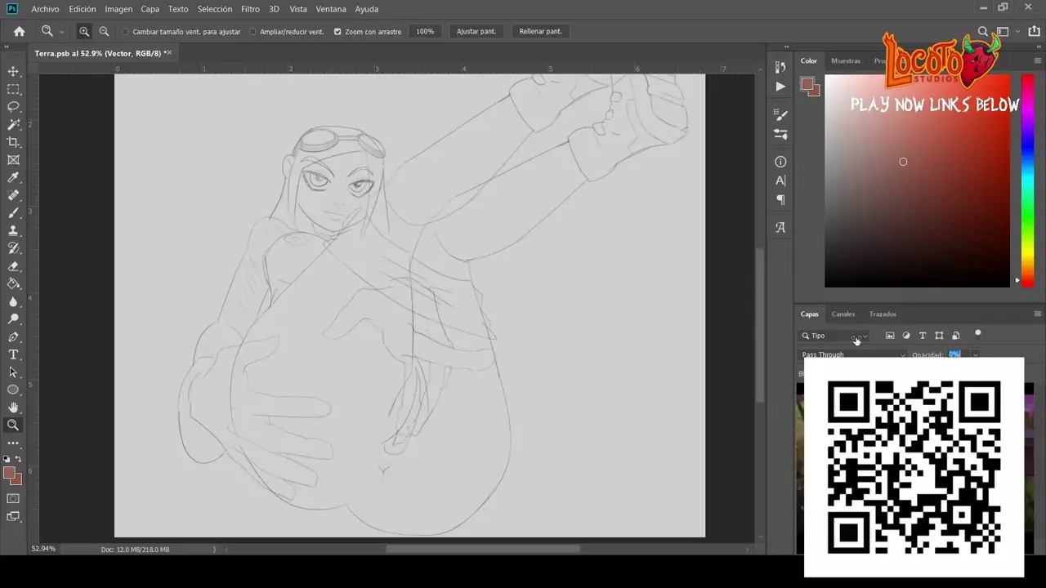Click the zoom out magnifier icon

click(x=104, y=31)
